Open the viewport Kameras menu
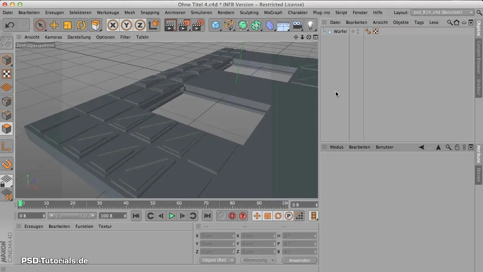The height and width of the screenshot is (272, 483). [x=53, y=37]
